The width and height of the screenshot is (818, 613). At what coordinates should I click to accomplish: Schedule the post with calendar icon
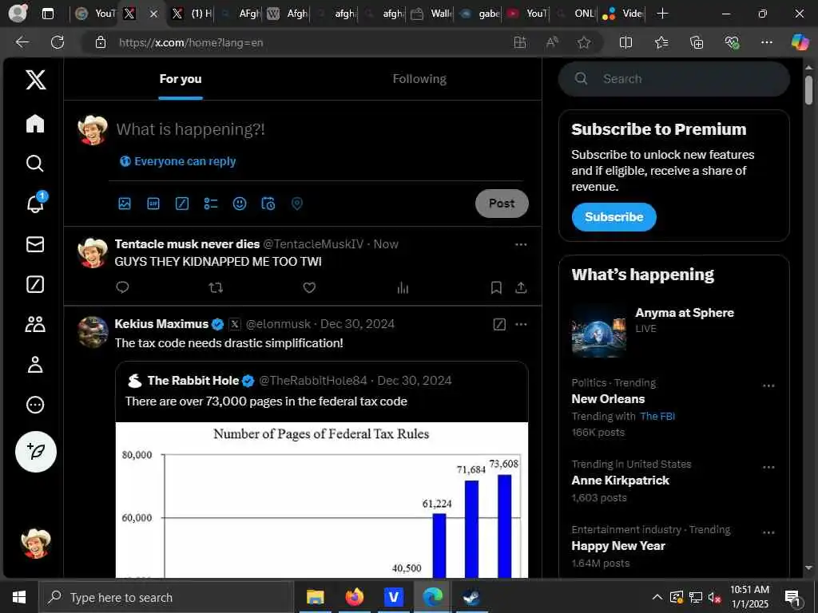[x=268, y=204]
